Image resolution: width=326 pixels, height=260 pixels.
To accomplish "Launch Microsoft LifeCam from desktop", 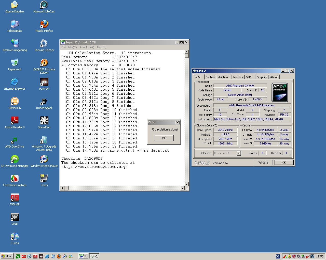I will (44, 7).
